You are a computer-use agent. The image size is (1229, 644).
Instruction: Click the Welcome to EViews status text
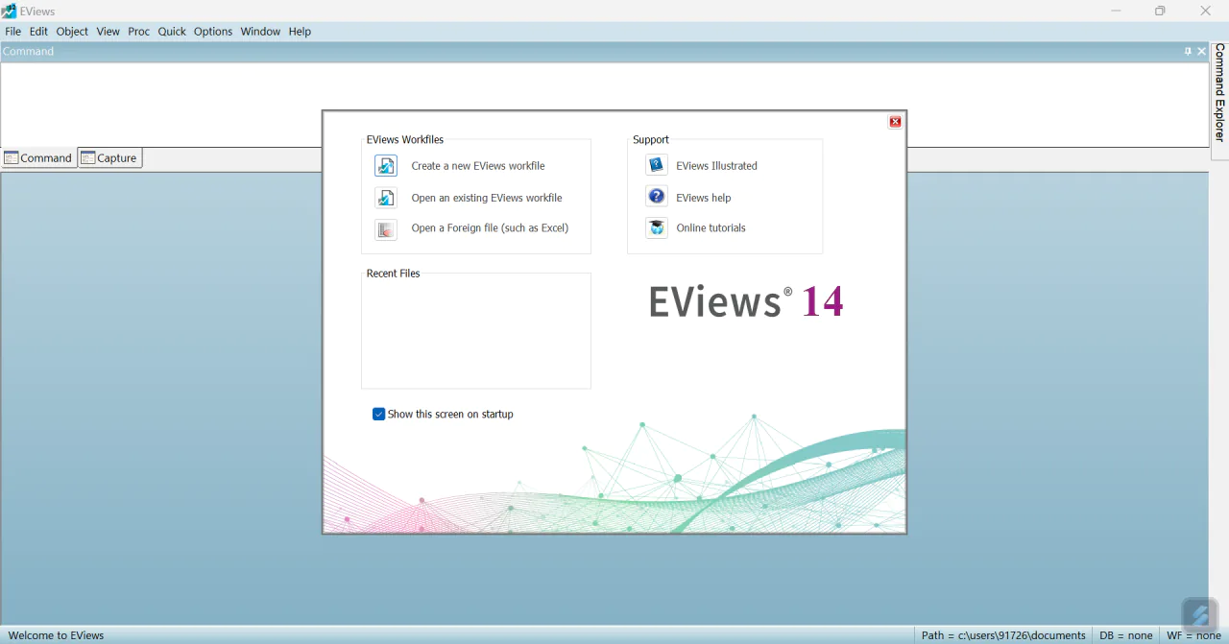[x=56, y=635]
